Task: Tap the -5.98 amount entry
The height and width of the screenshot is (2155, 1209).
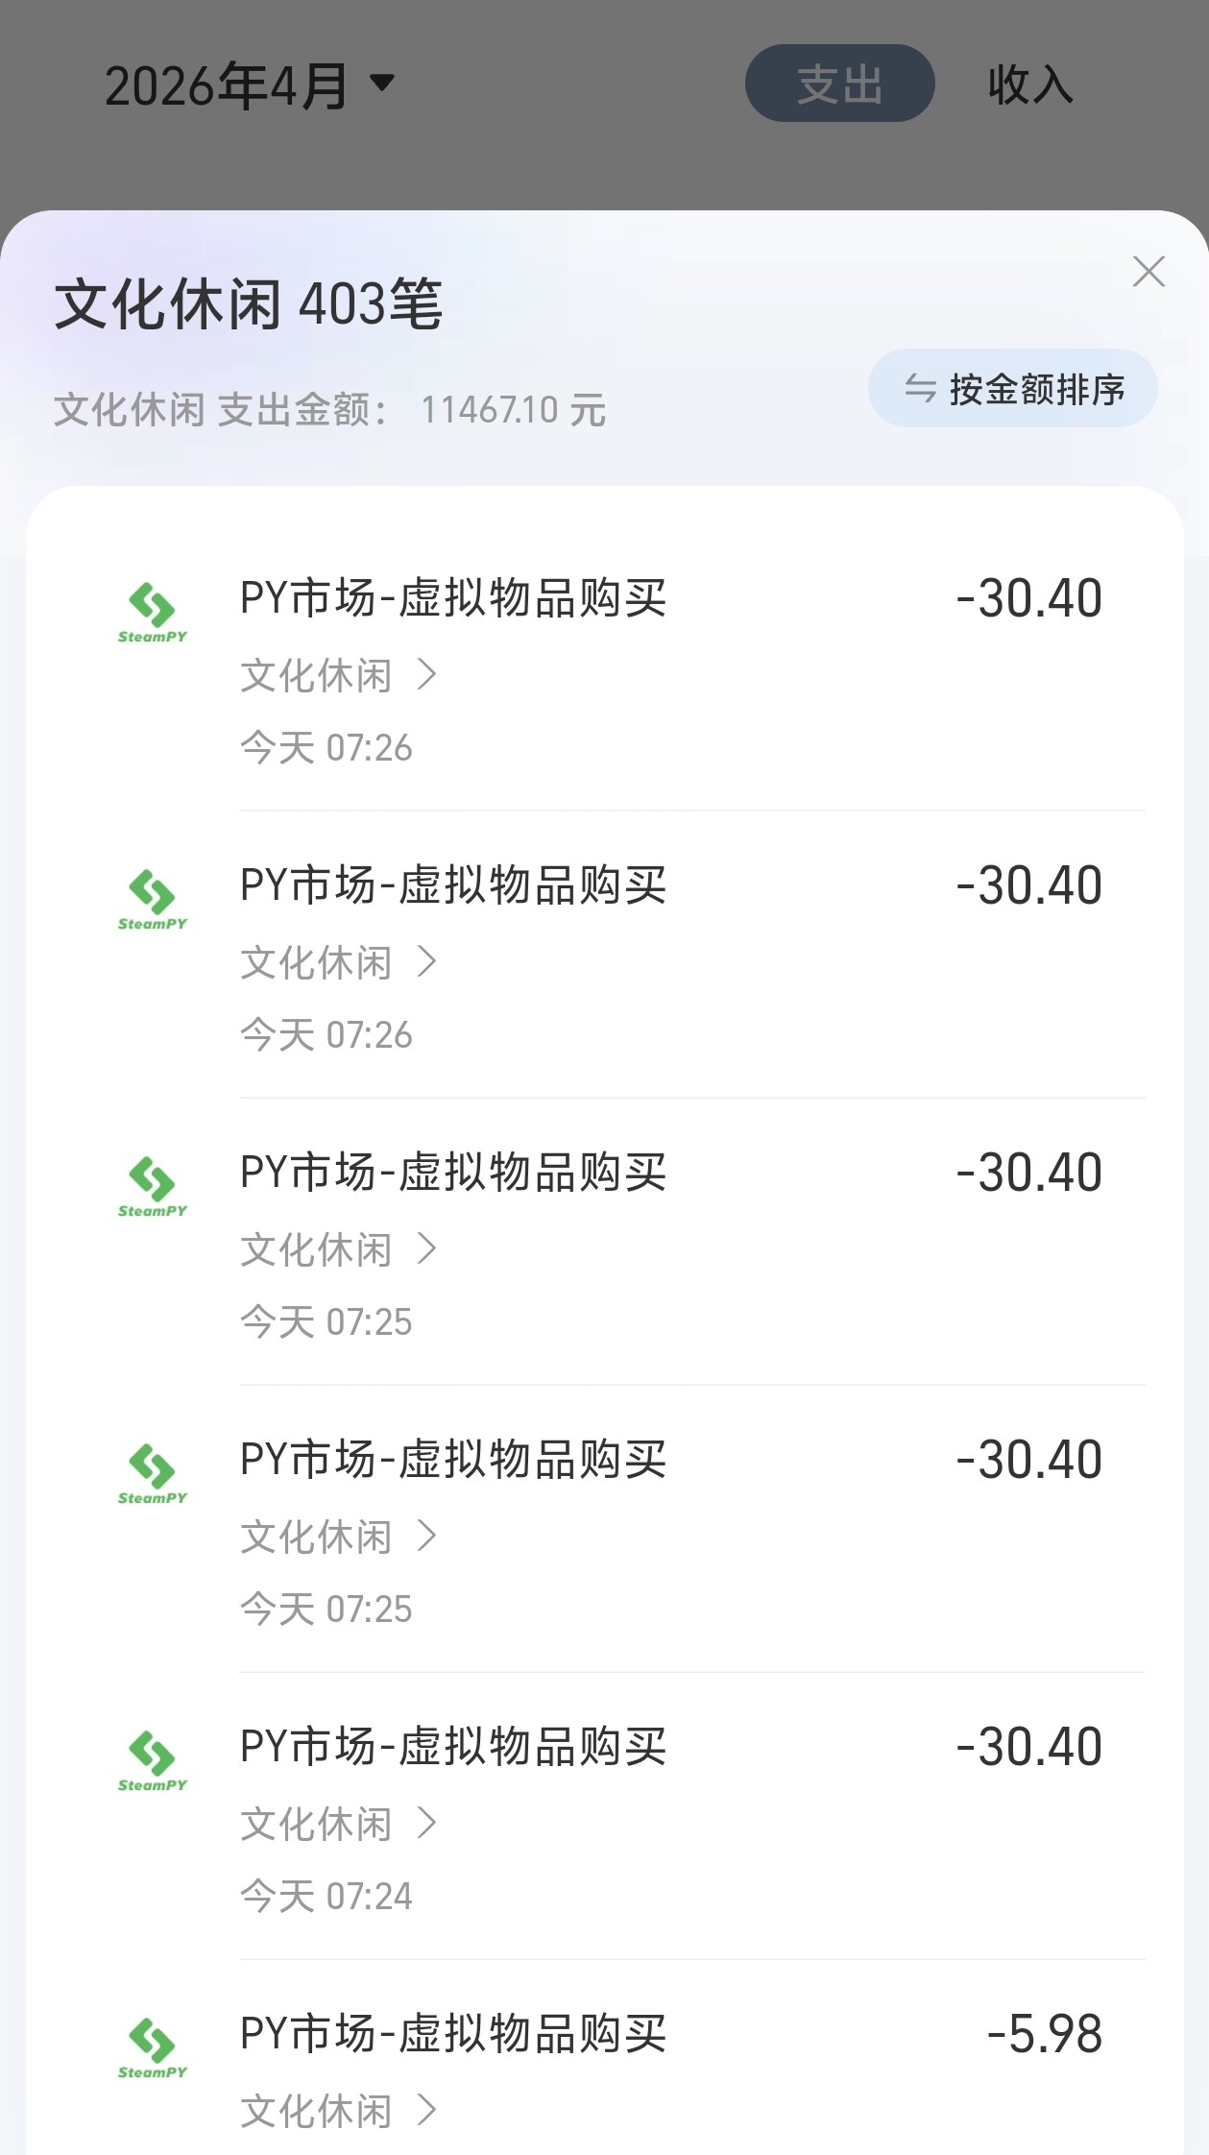Action: click(x=1044, y=2034)
